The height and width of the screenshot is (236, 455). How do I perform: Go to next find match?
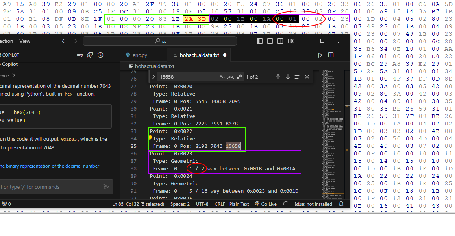(288, 77)
